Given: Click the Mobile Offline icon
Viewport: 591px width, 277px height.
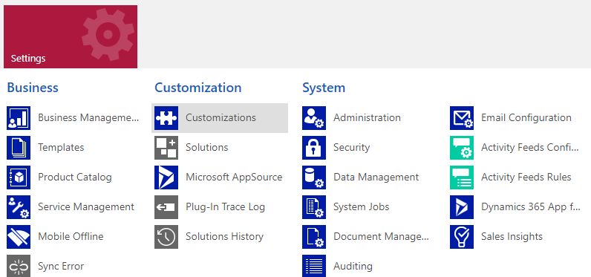Looking at the screenshot, I should tap(19, 237).
